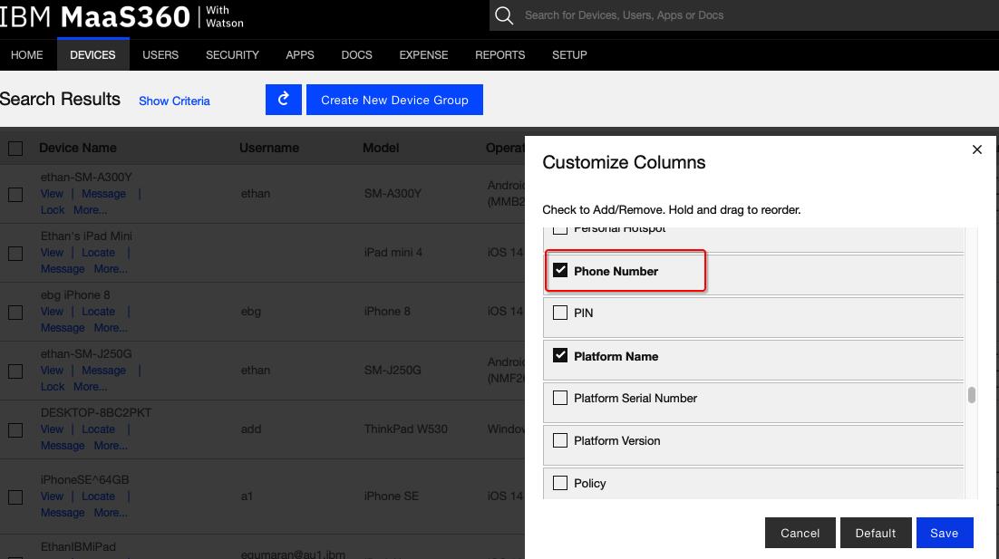Image resolution: width=999 pixels, height=559 pixels.
Task: Restore Default column settings
Action: 876,533
